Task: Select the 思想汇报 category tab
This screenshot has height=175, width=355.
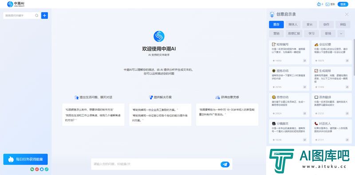Action: click(294, 34)
